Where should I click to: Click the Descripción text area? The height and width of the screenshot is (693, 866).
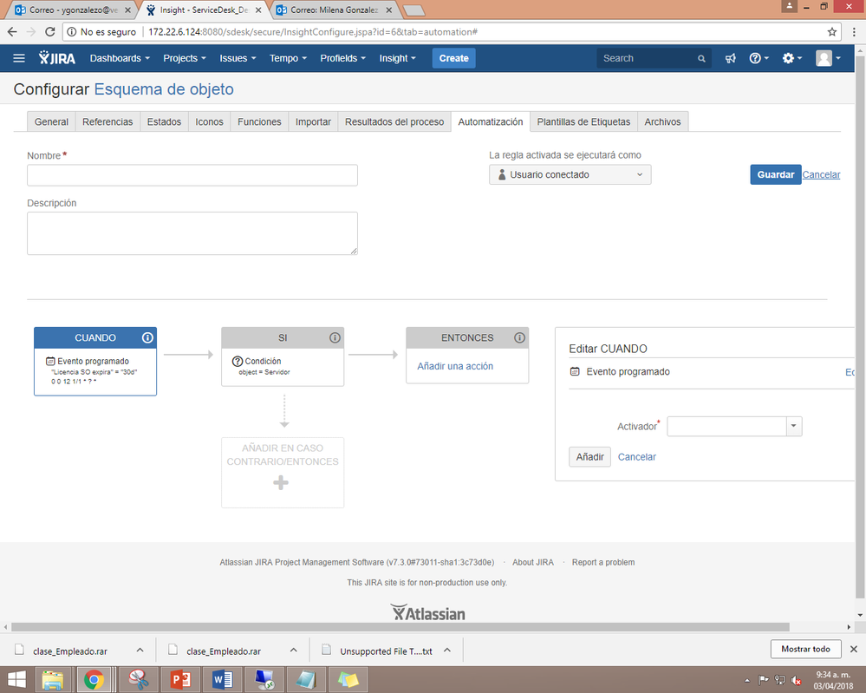pyautogui.click(x=192, y=233)
